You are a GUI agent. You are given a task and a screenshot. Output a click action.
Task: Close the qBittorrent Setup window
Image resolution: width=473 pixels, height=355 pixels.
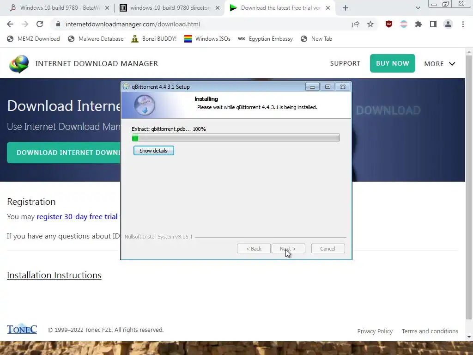tap(343, 87)
